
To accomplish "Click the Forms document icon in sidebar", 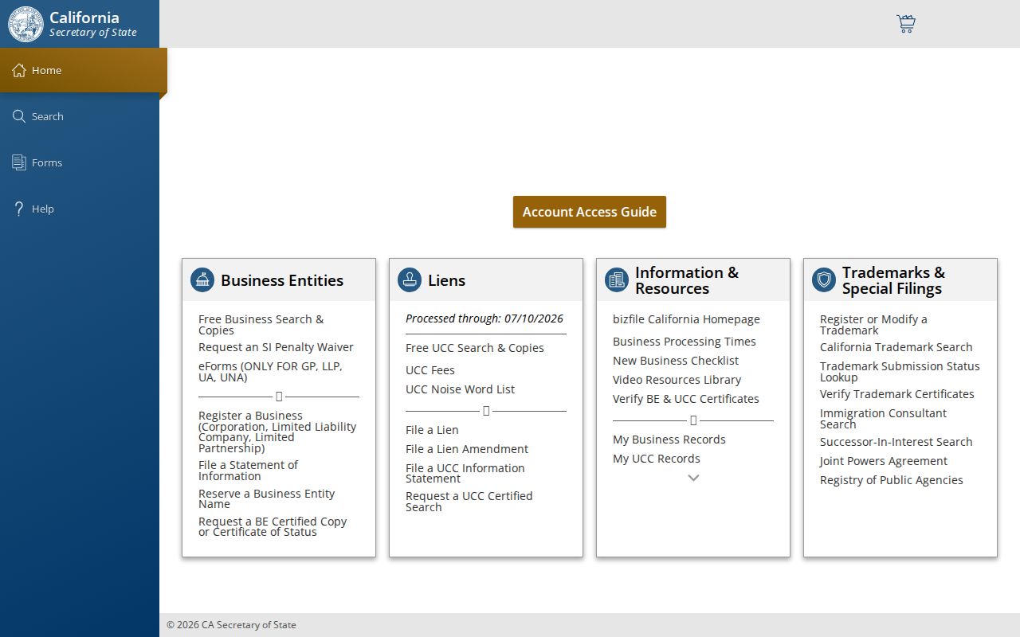I will (19, 162).
